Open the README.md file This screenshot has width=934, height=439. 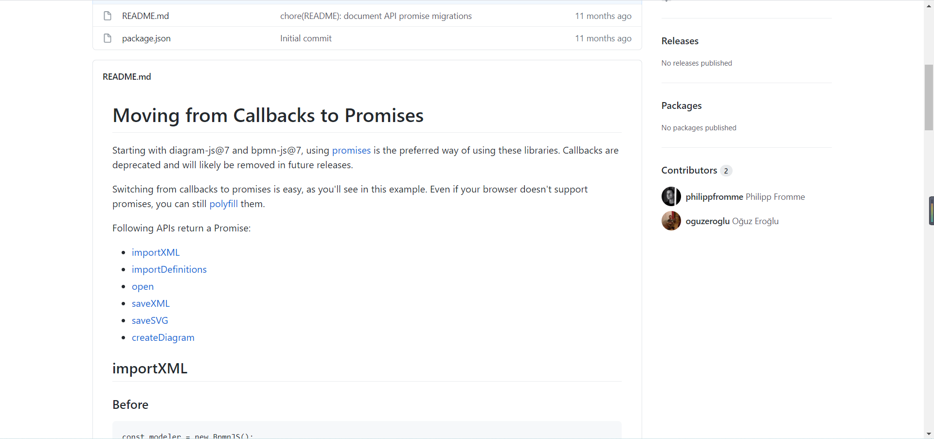(x=145, y=16)
